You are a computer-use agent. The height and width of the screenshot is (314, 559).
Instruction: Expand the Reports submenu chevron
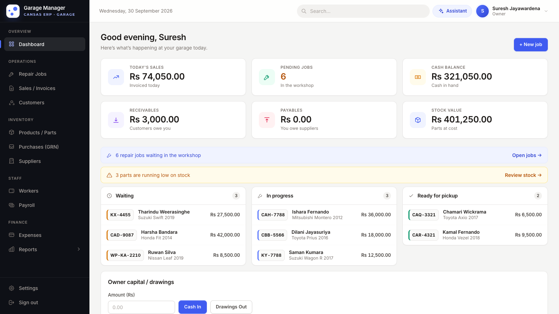[79, 249]
